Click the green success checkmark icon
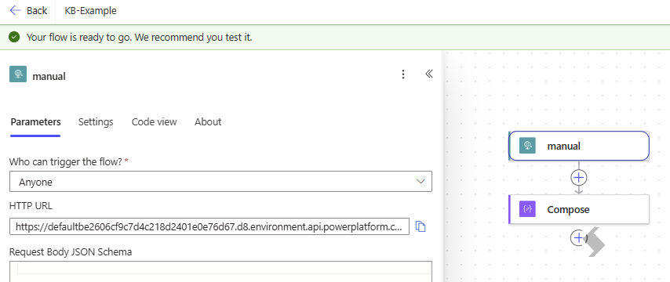Viewport: 670px width, 282px height. click(15, 37)
